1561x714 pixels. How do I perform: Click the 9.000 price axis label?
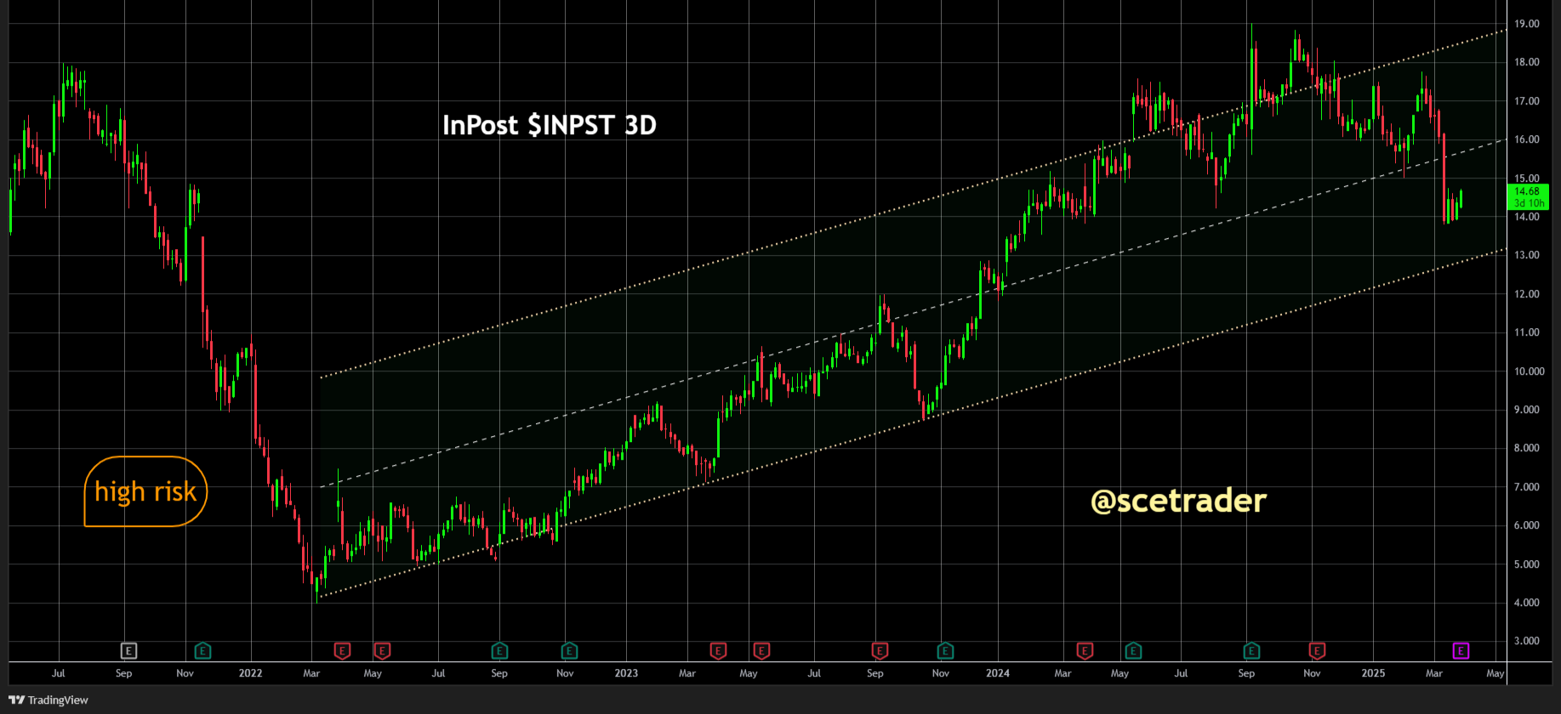point(1527,410)
